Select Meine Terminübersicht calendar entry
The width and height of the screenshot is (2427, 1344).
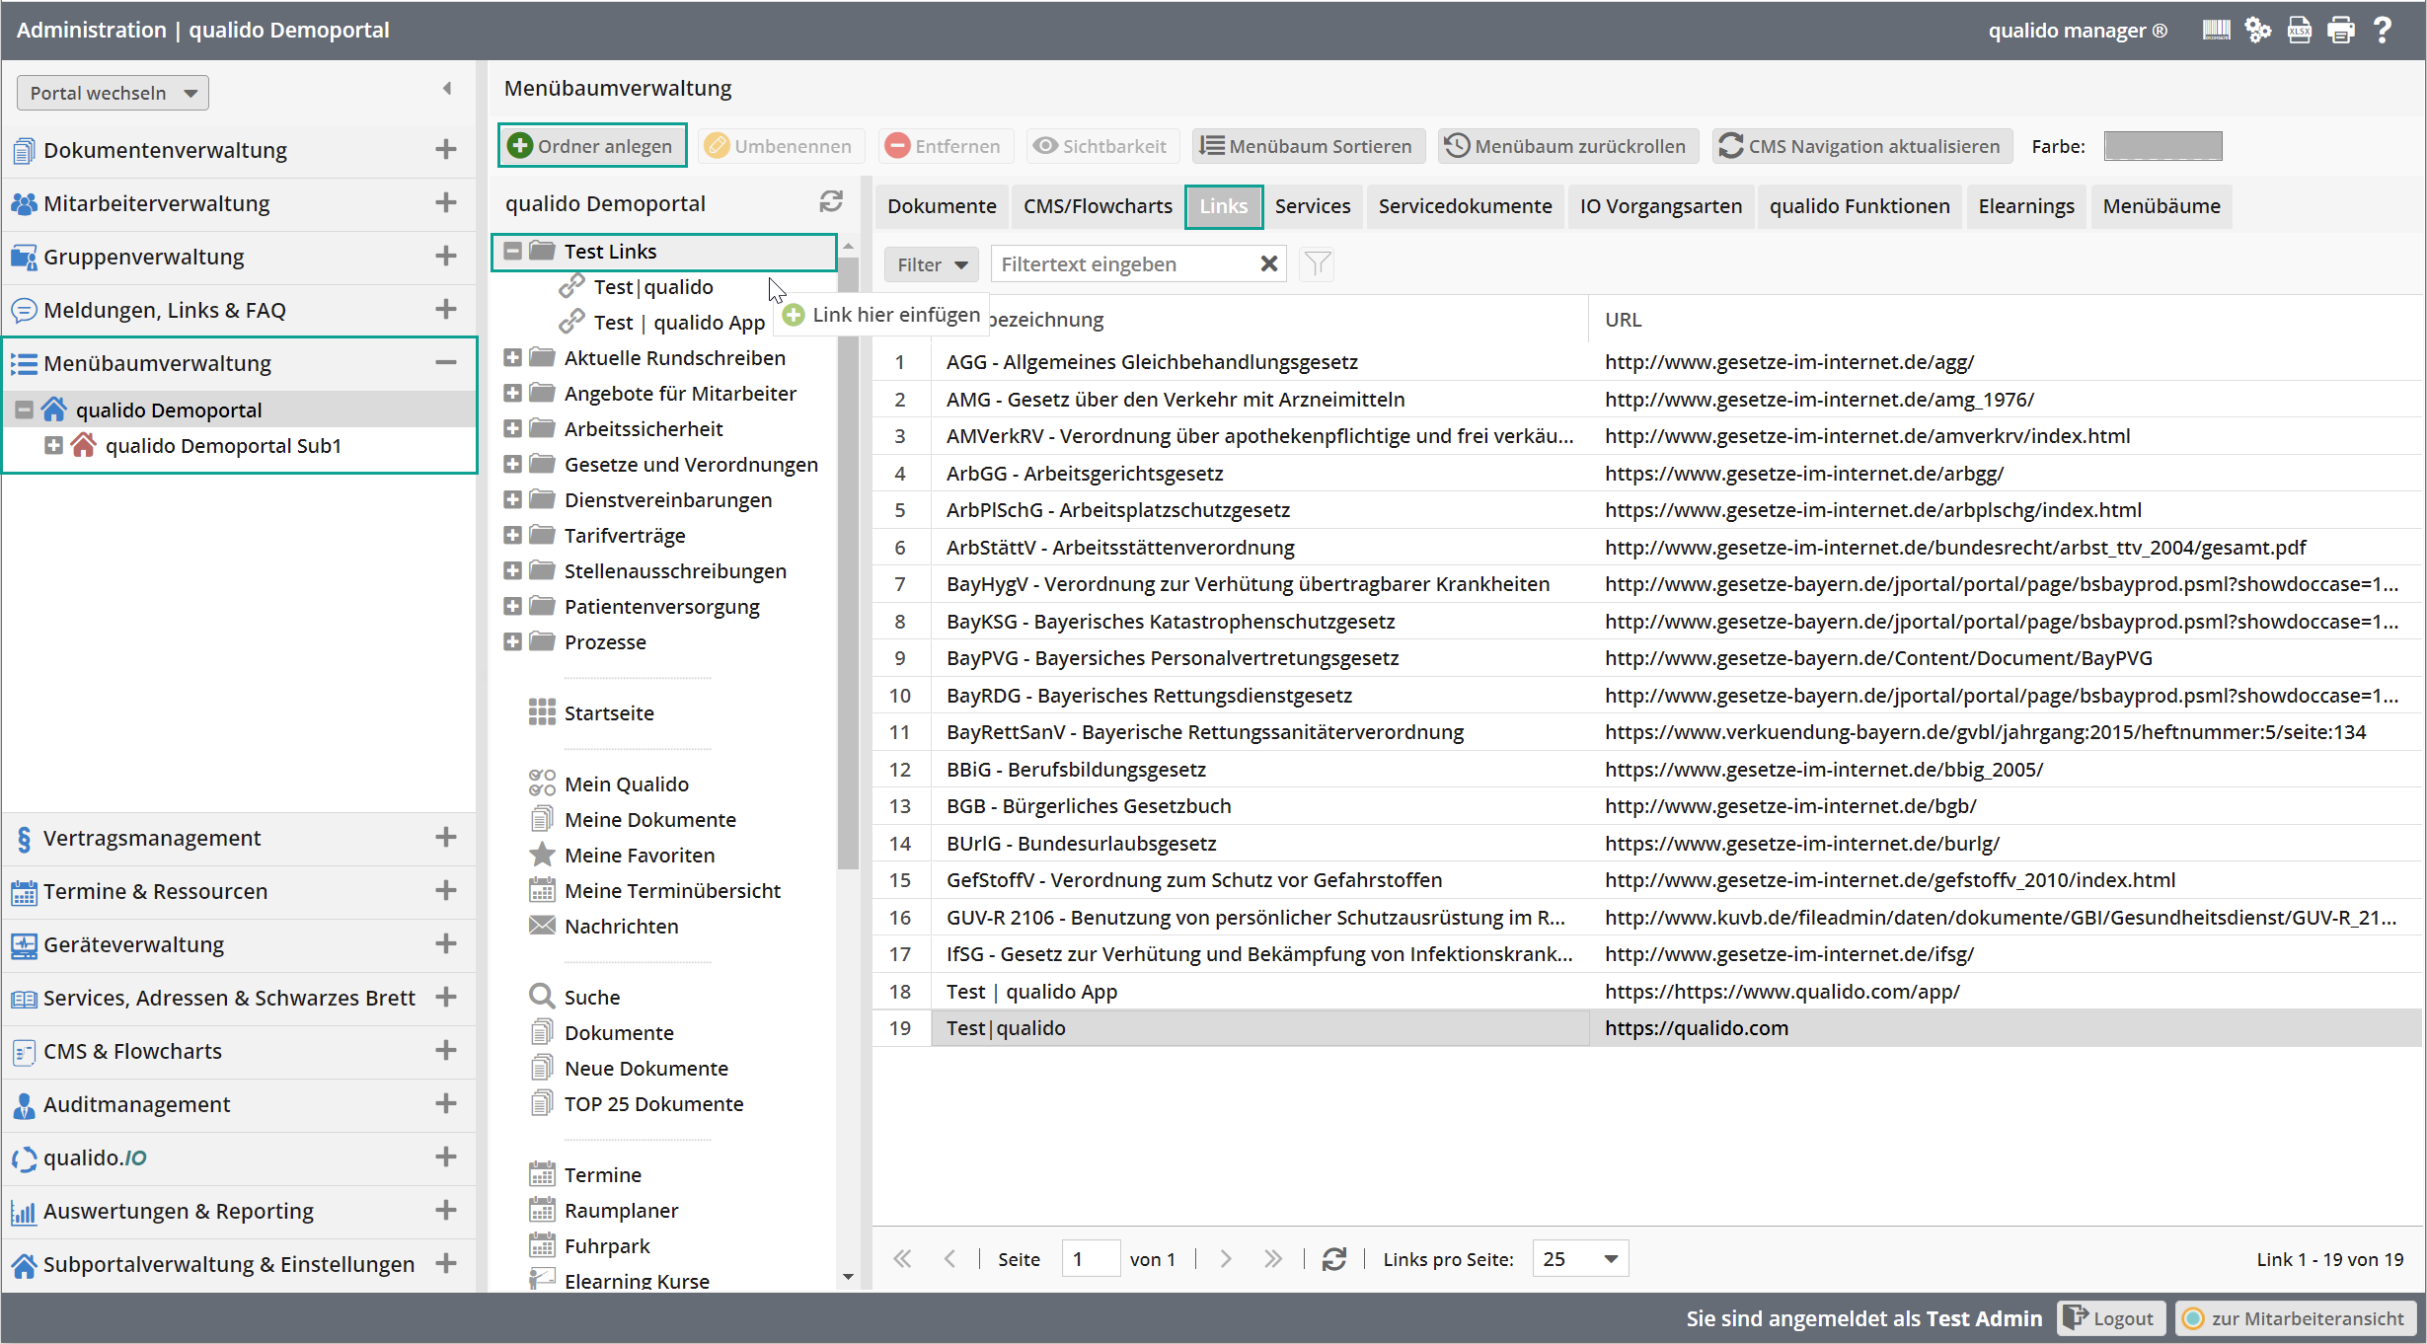[x=654, y=890]
